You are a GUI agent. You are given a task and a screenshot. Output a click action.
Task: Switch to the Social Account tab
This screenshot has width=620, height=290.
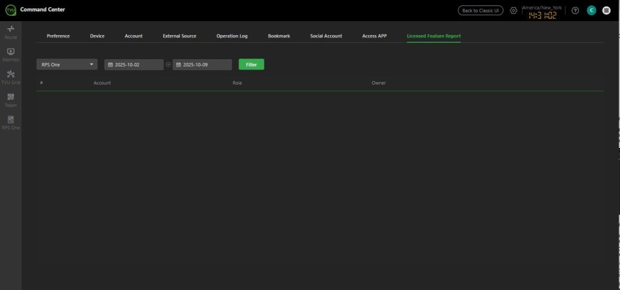(326, 36)
